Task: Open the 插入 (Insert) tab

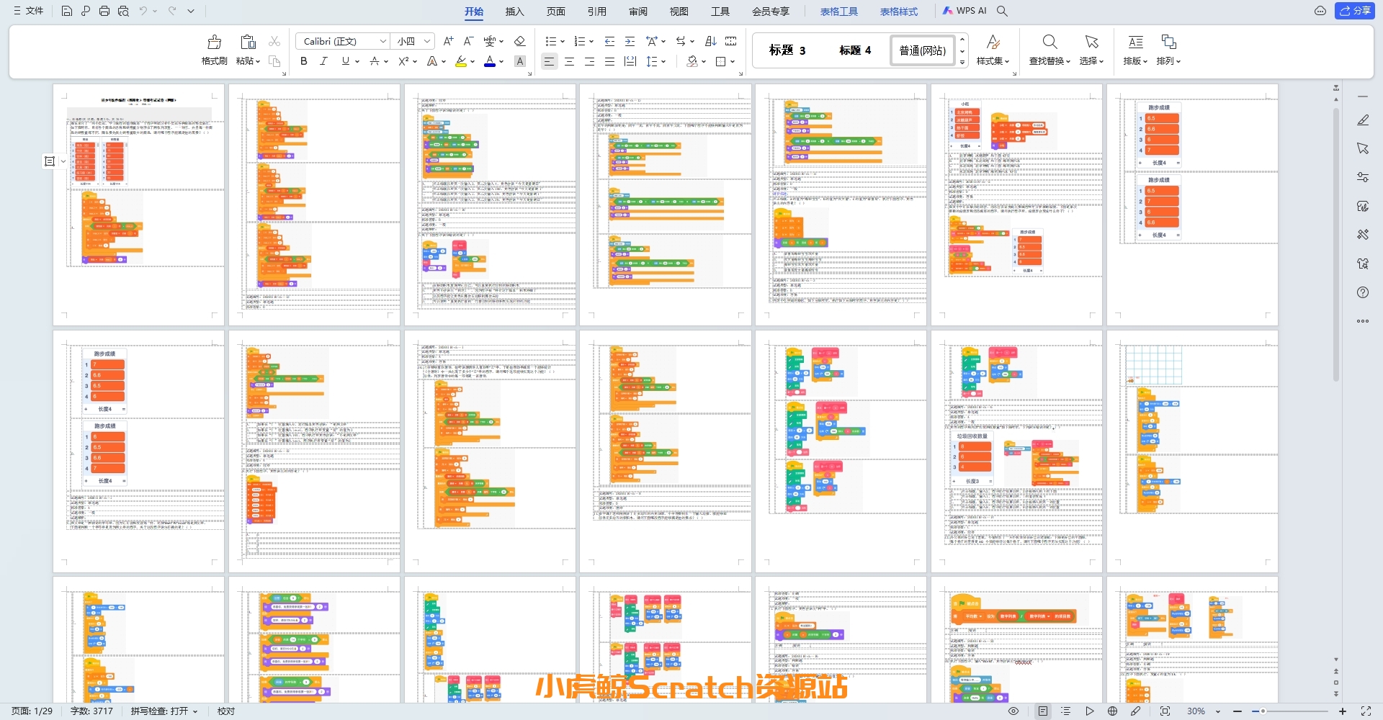Action: click(x=514, y=11)
